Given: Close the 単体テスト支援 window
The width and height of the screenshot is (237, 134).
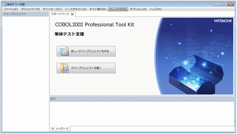Looking at the screenshot, I should pos(231,4).
